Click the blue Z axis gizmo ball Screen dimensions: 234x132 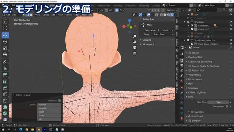click(129, 21)
